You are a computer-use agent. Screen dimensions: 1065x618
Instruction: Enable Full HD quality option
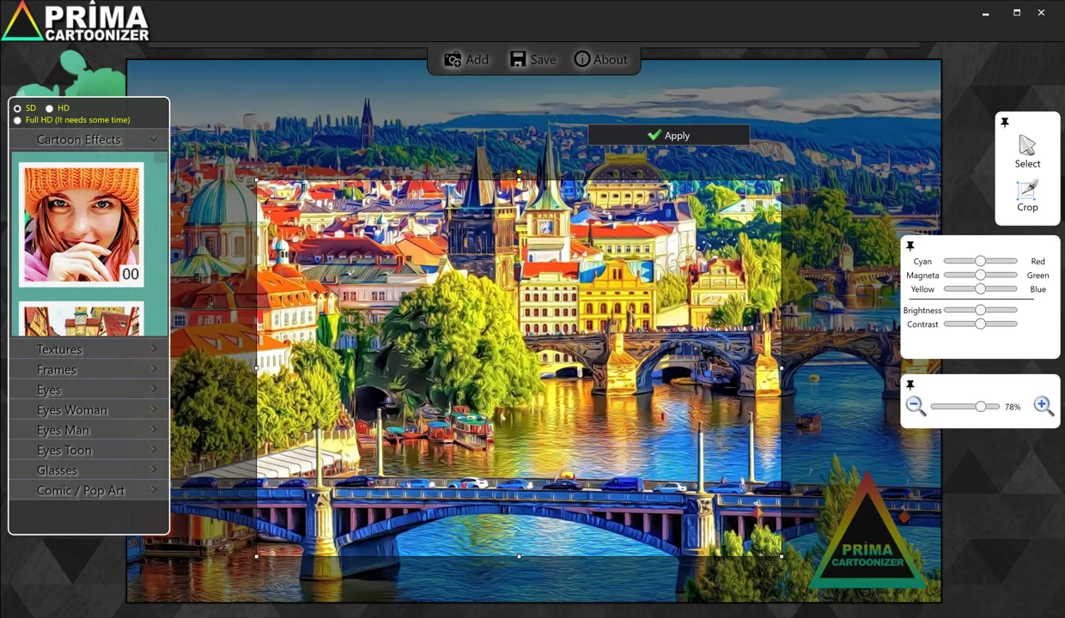(x=17, y=120)
